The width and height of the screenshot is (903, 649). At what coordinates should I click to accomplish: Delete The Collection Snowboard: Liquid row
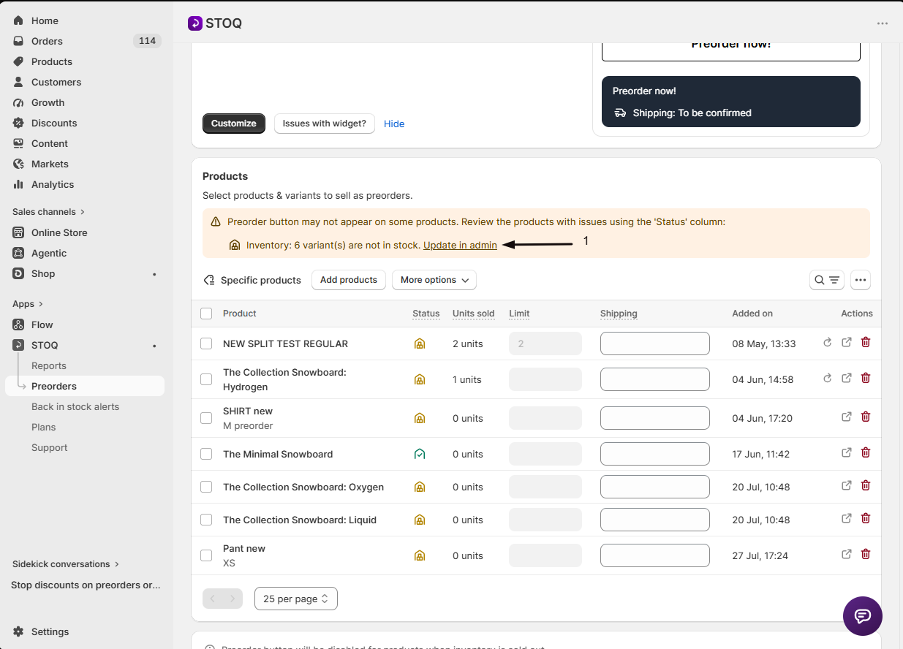[x=866, y=518]
